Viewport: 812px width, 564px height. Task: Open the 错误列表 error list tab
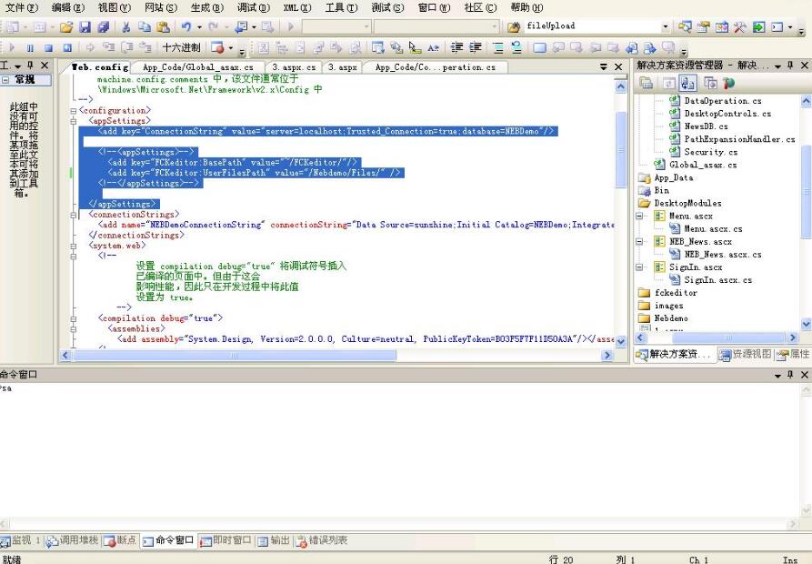click(x=321, y=540)
